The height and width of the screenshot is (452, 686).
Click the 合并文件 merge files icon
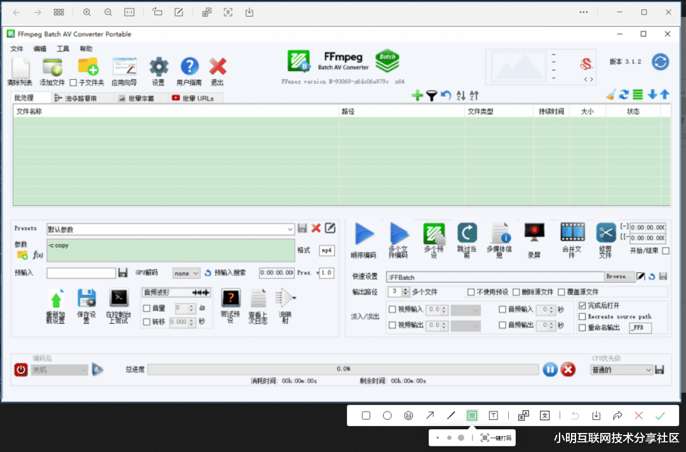pyautogui.click(x=572, y=232)
